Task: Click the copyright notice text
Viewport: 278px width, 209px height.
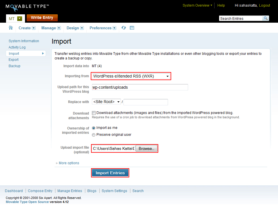Action: (44, 198)
